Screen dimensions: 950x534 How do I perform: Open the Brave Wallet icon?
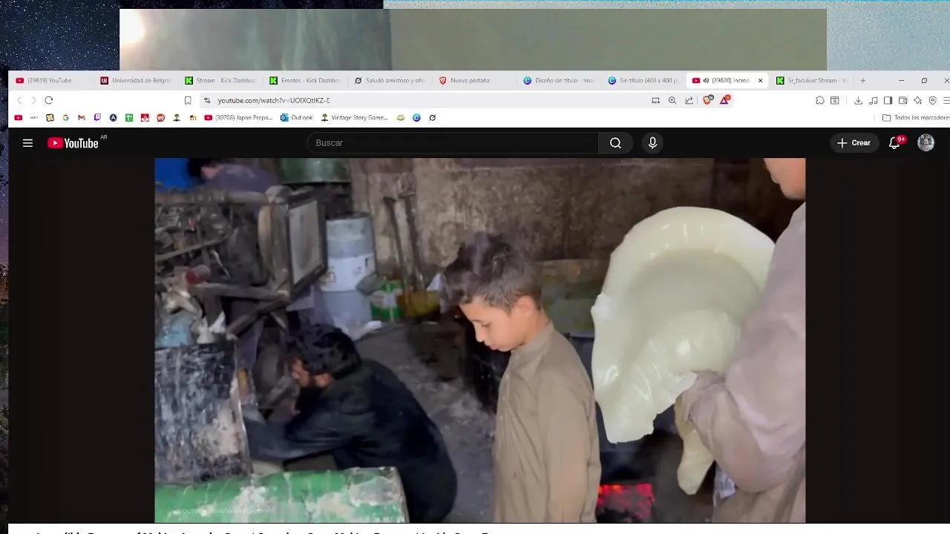902,100
